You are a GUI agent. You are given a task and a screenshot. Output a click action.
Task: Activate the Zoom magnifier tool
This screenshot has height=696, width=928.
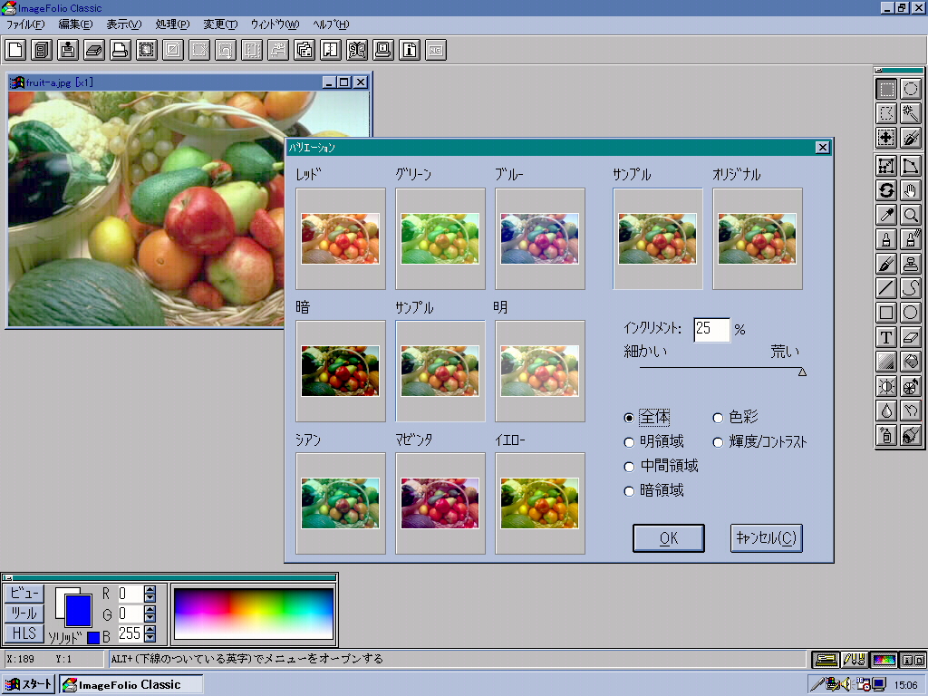(911, 215)
